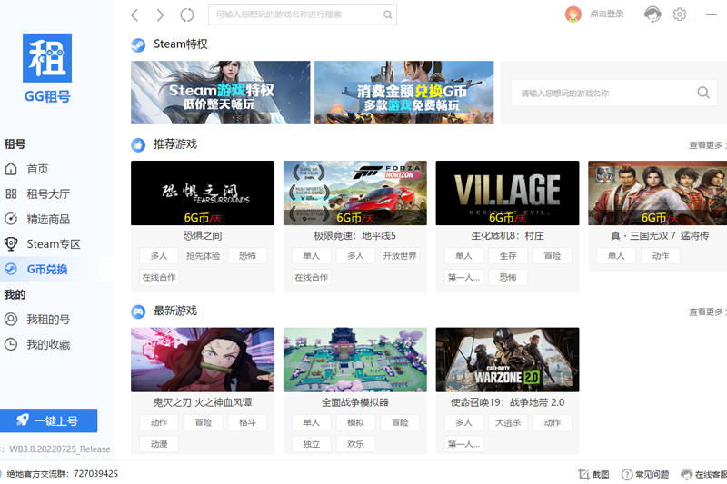Click the refresh page icon

187,15
